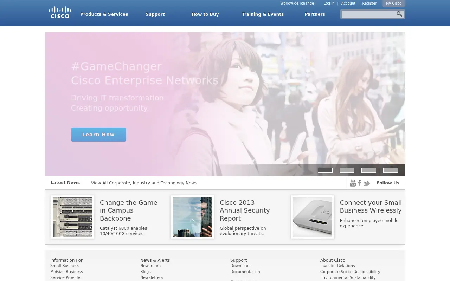
Task: Open Investor Relations footer link
Action: tap(337, 266)
